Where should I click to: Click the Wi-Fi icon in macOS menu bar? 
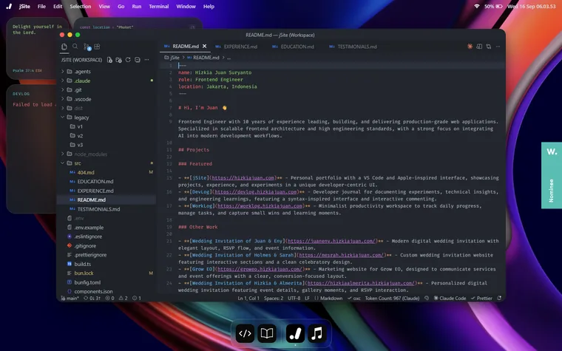pos(477,7)
